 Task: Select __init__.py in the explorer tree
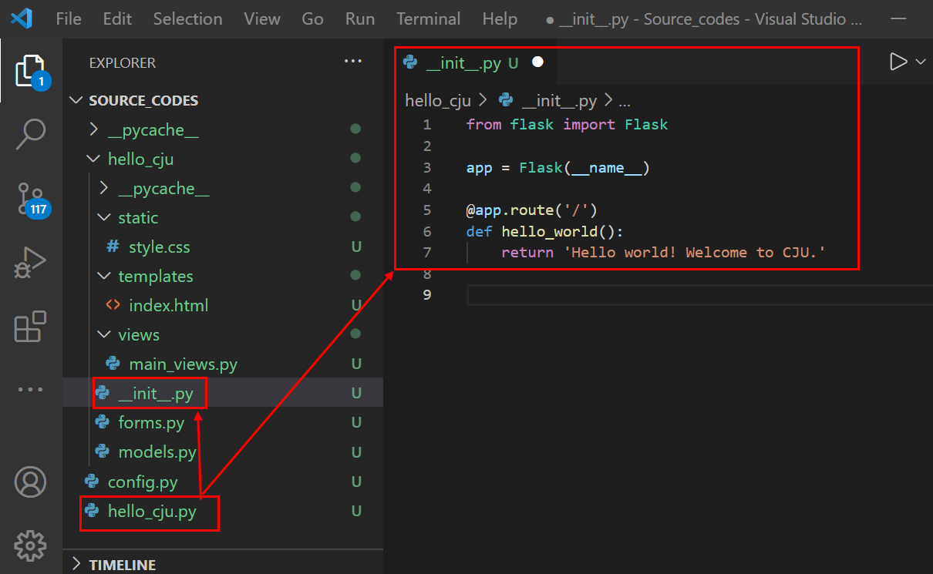(155, 394)
